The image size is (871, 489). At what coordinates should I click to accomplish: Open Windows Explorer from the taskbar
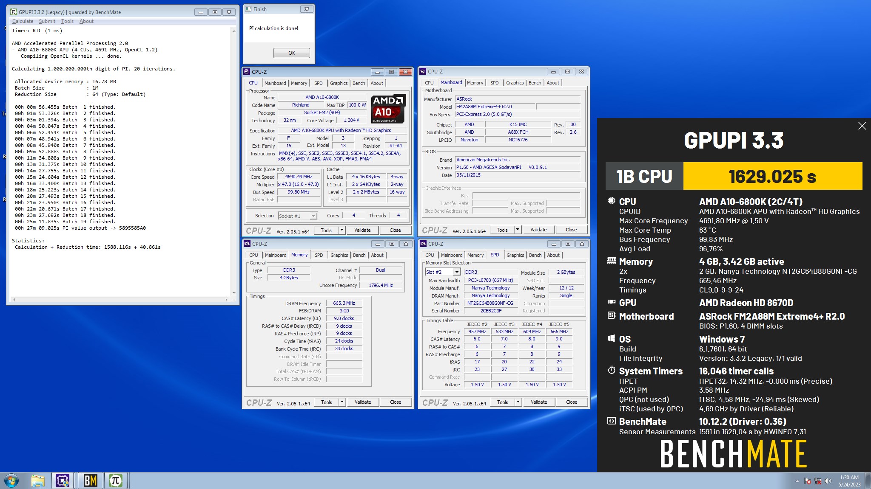coord(38,481)
